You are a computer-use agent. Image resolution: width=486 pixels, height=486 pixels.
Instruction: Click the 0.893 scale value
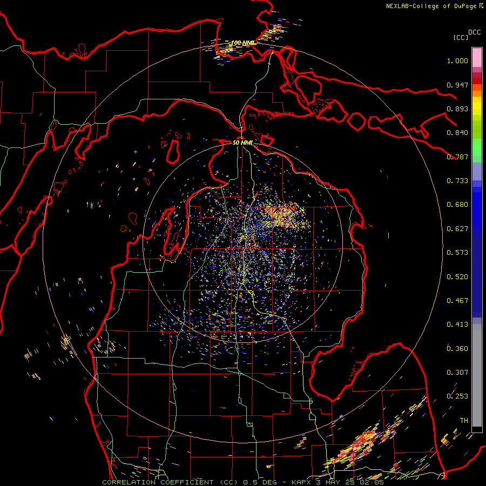point(457,109)
